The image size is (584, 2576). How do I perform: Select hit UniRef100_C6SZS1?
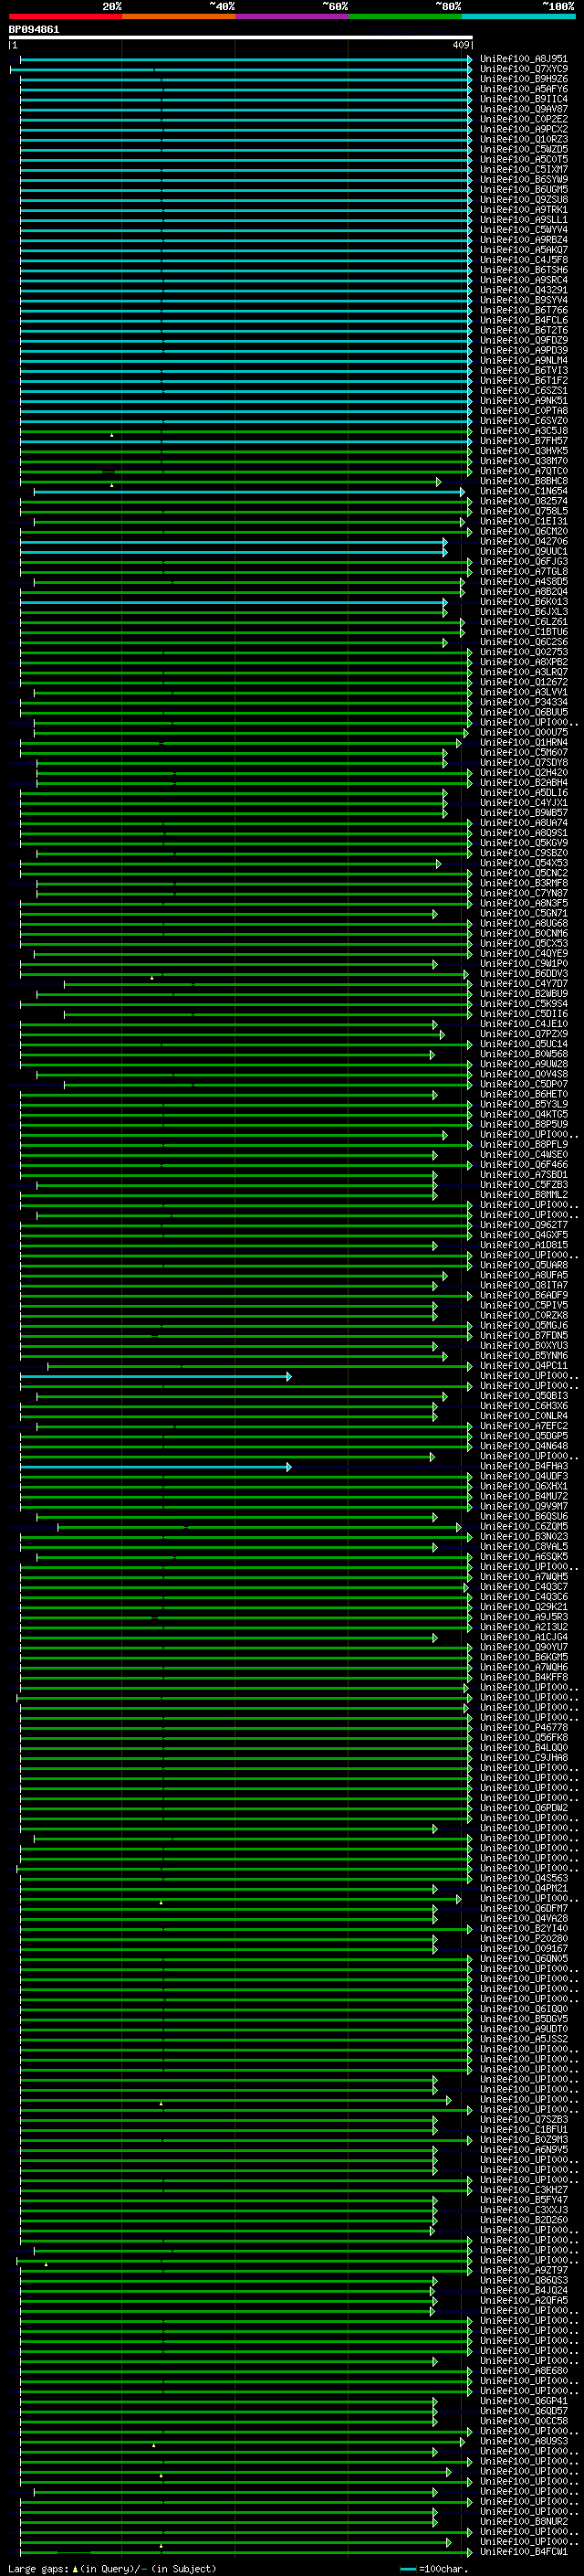tap(524, 391)
